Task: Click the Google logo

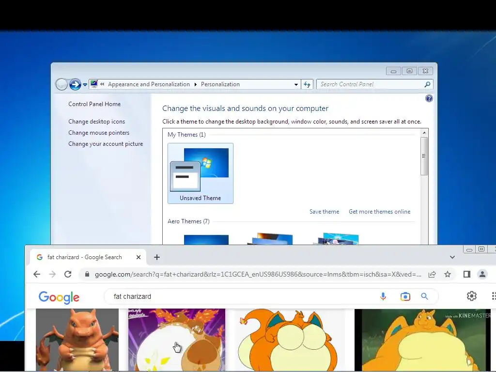Action: [x=59, y=297]
